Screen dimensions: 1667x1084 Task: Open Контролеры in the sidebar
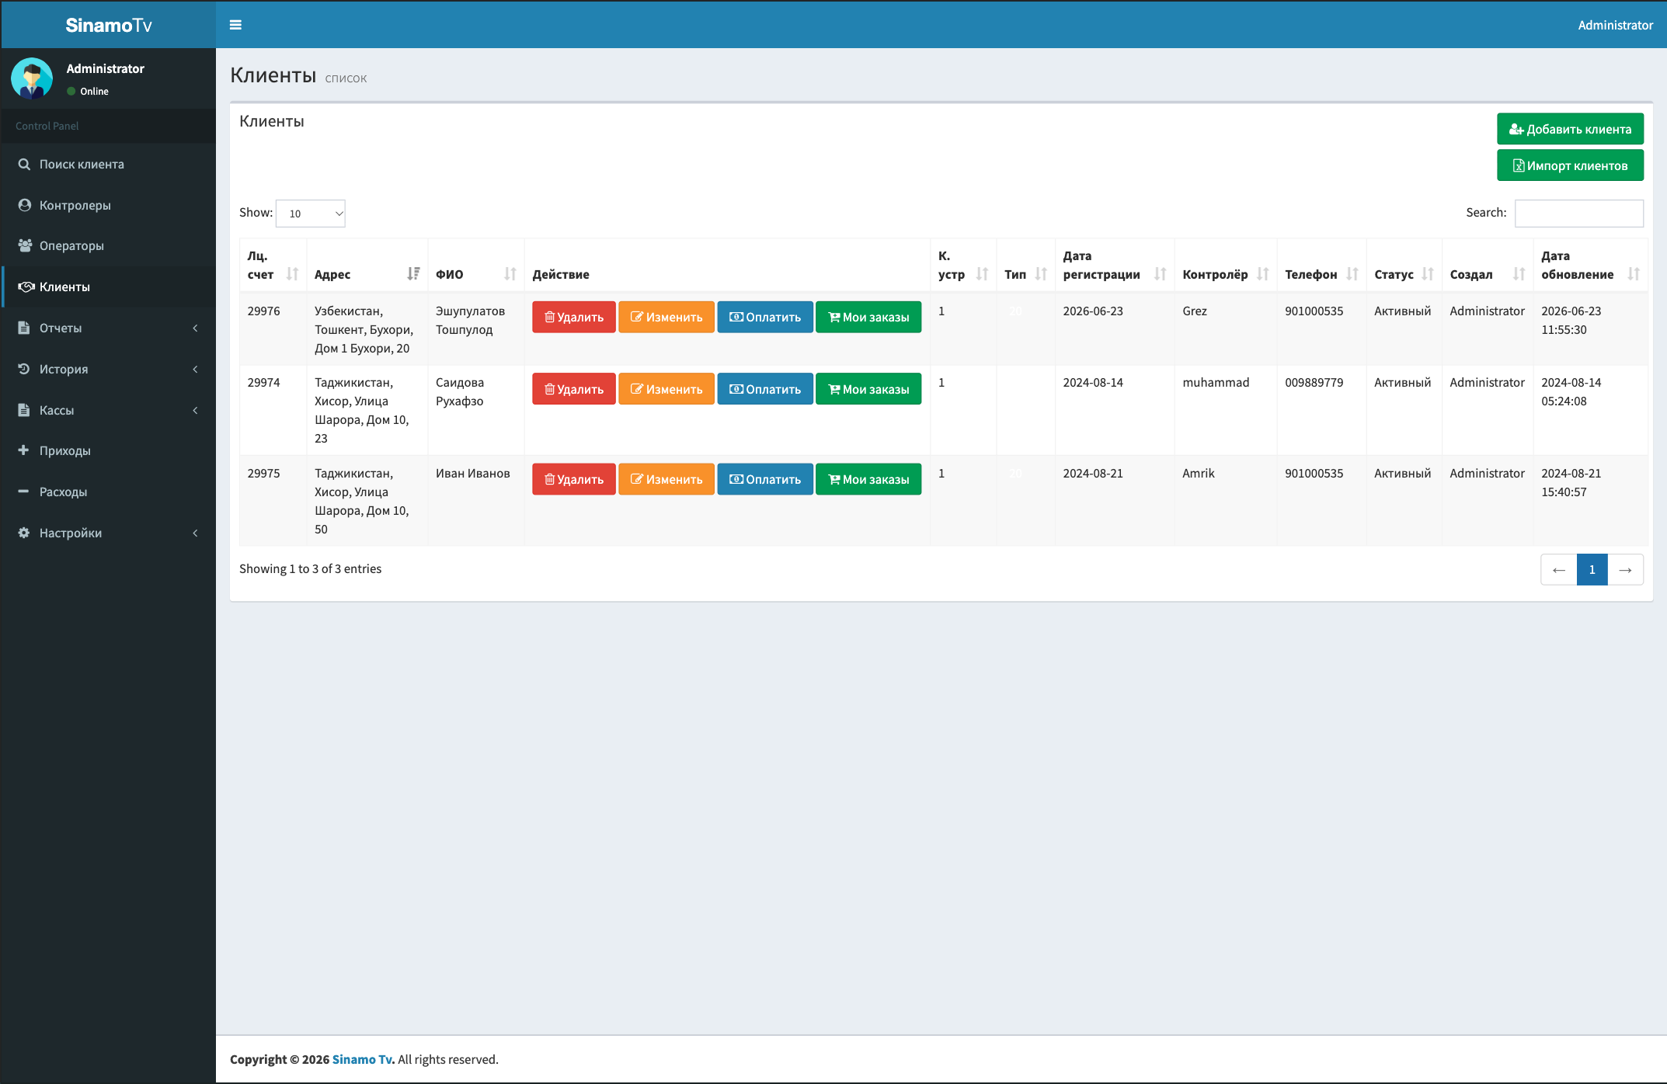[x=109, y=205]
